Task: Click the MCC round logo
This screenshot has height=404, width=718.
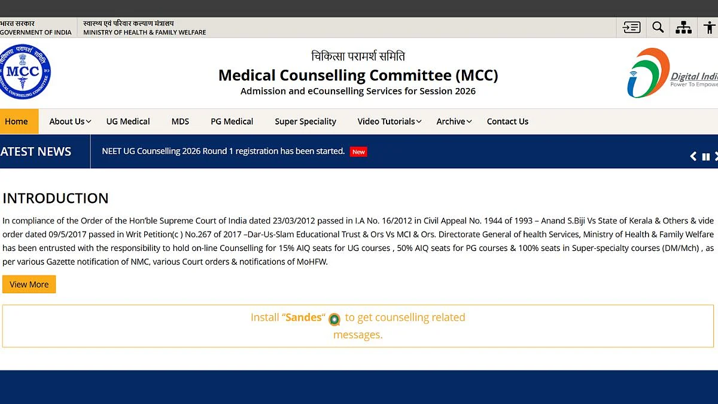Action: pyautogui.click(x=24, y=72)
